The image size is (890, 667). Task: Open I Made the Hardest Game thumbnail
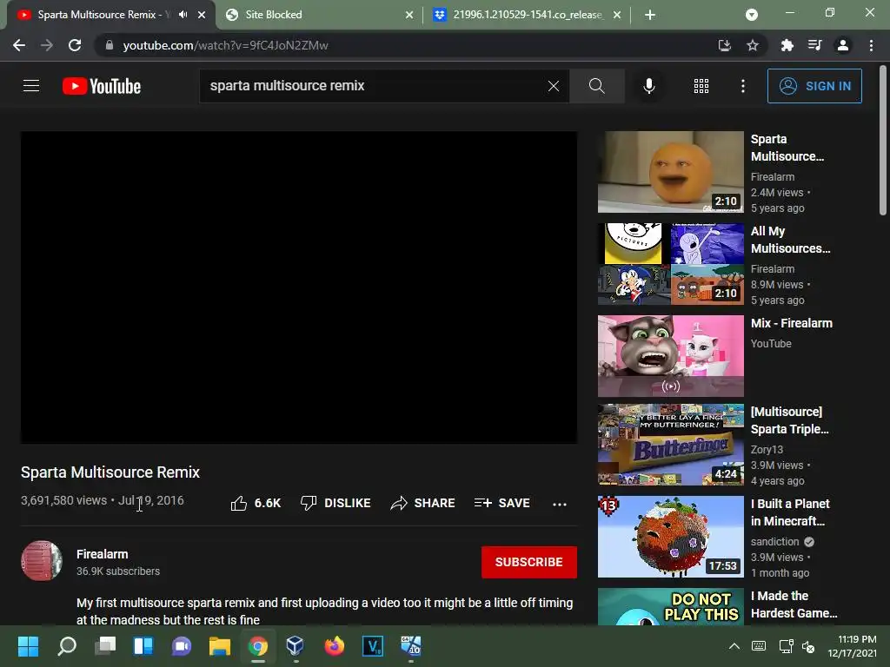(670, 607)
